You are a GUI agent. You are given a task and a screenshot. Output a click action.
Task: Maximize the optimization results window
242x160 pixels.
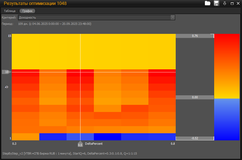coord(232,4)
